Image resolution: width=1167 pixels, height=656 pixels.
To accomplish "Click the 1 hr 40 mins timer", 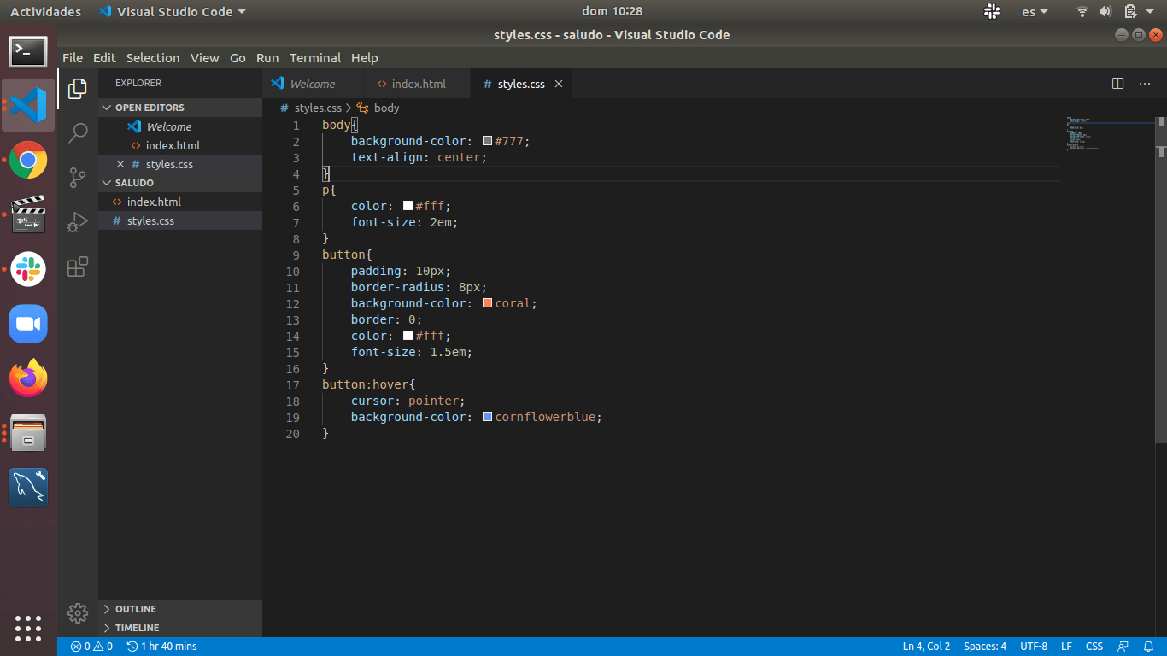I will tap(161, 647).
